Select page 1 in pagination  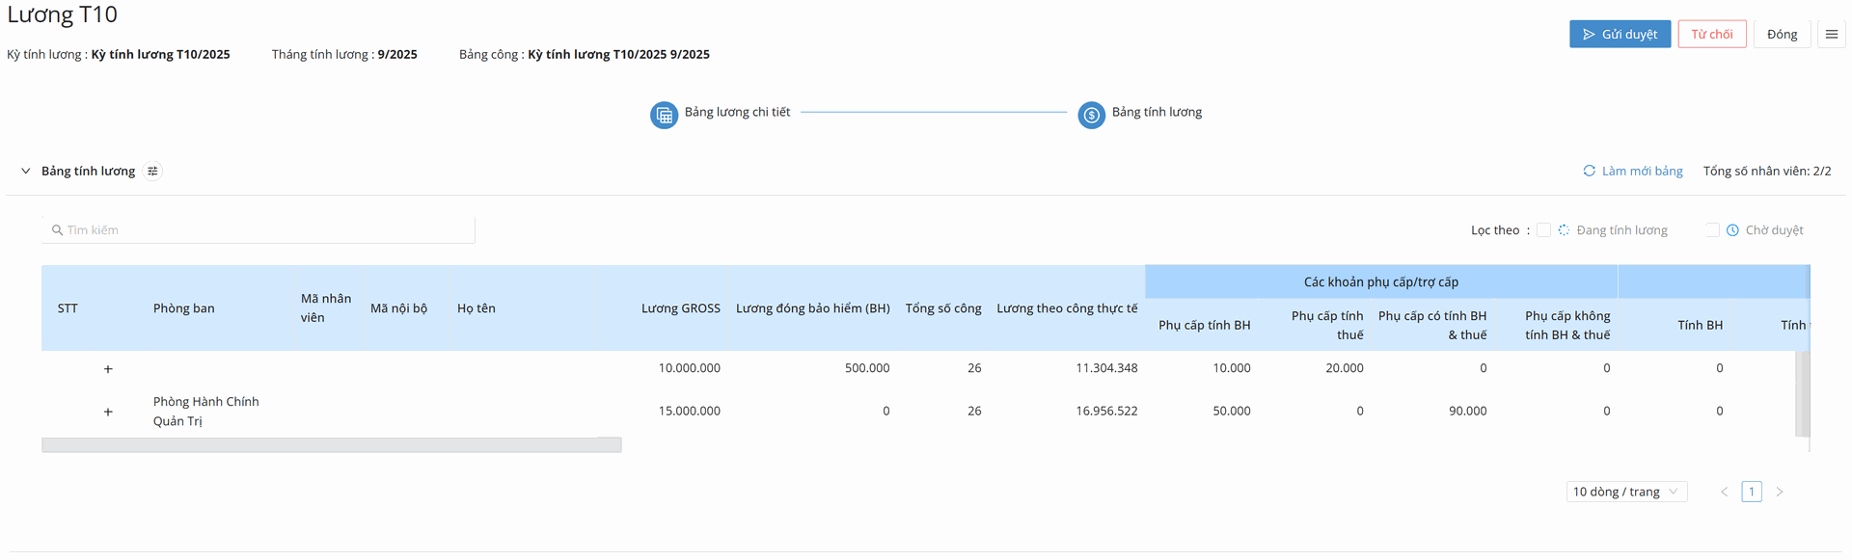(1752, 492)
